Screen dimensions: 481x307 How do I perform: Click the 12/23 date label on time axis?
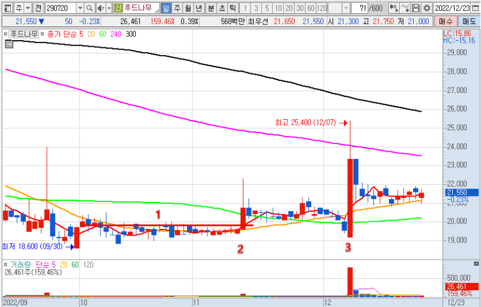coord(456,302)
